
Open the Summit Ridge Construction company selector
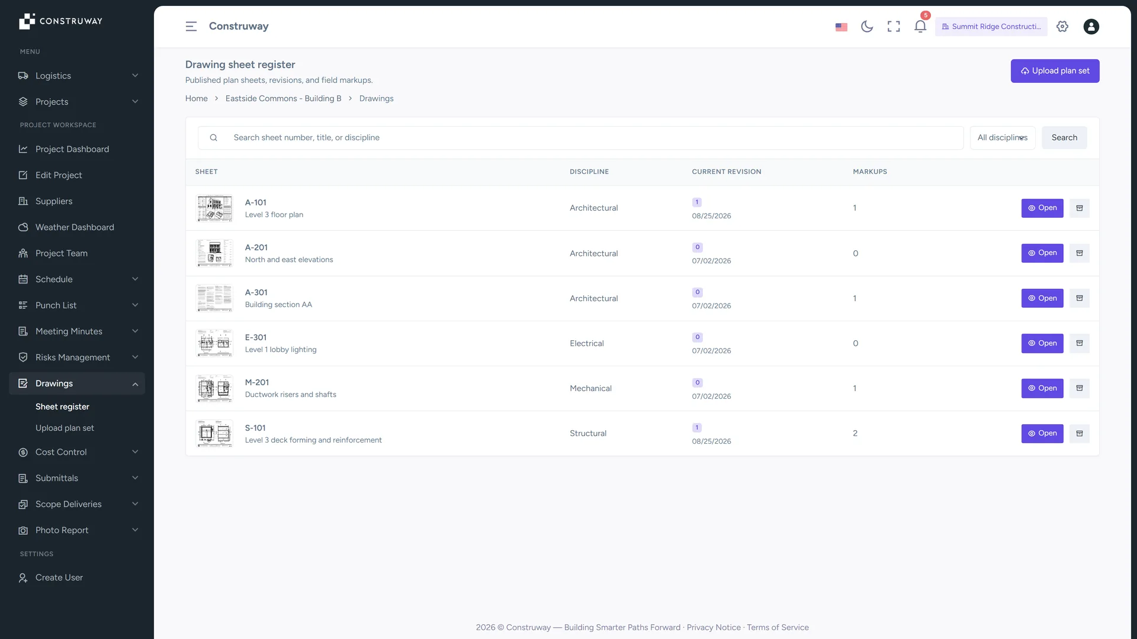click(991, 27)
